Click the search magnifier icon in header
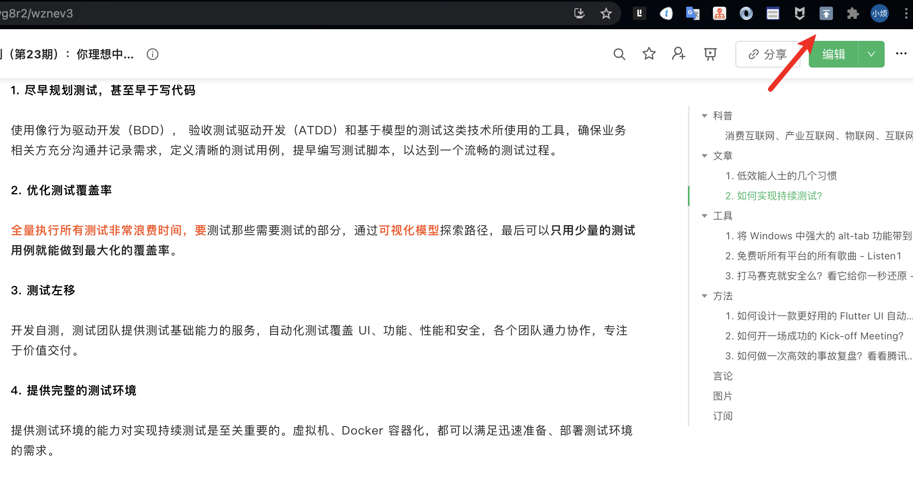The width and height of the screenshot is (913, 482). 619,54
